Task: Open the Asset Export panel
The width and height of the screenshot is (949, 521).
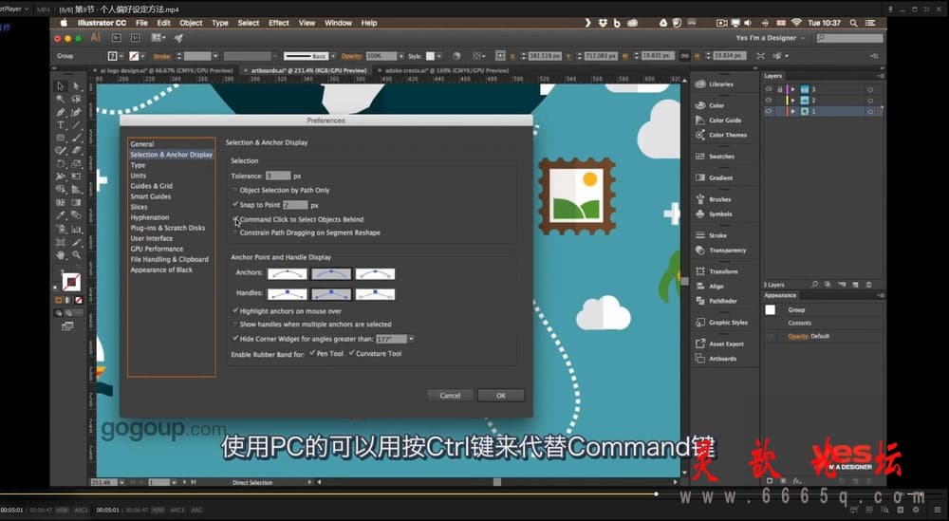Action: (x=719, y=344)
